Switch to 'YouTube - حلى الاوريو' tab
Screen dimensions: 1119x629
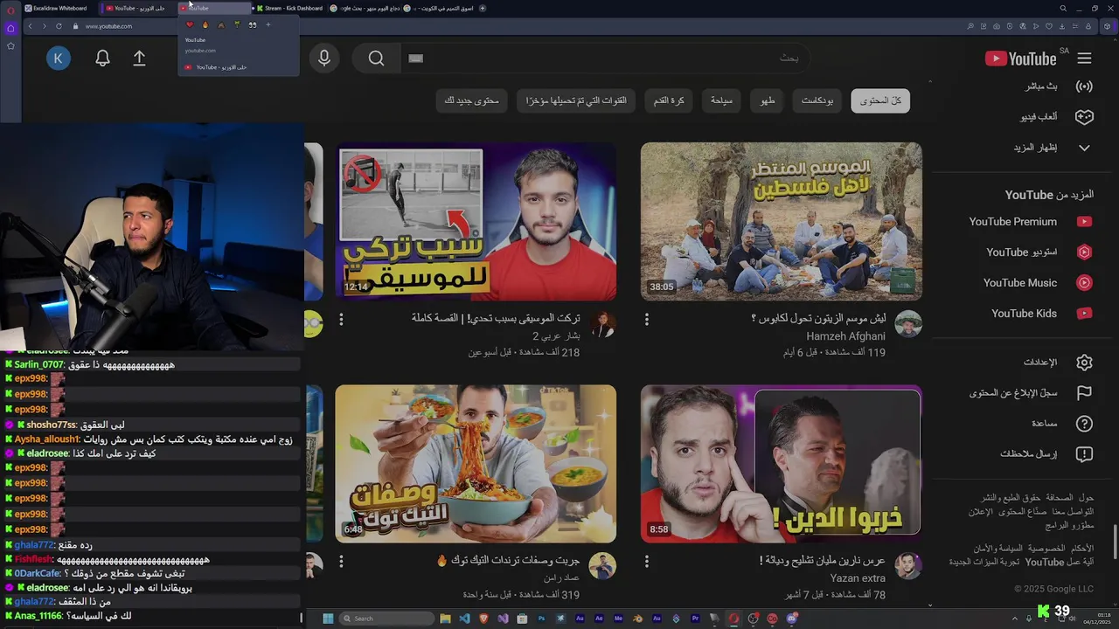136,8
